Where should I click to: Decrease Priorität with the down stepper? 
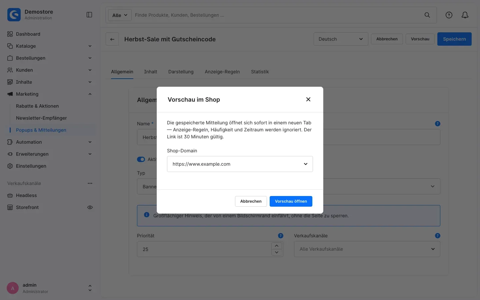(x=277, y=252)
